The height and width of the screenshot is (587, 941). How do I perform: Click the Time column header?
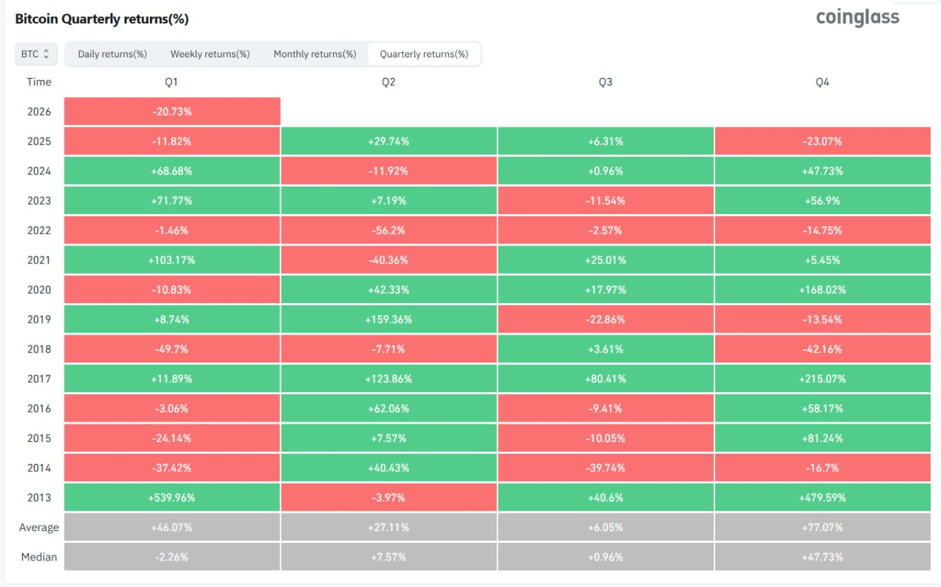coord(39,82)
